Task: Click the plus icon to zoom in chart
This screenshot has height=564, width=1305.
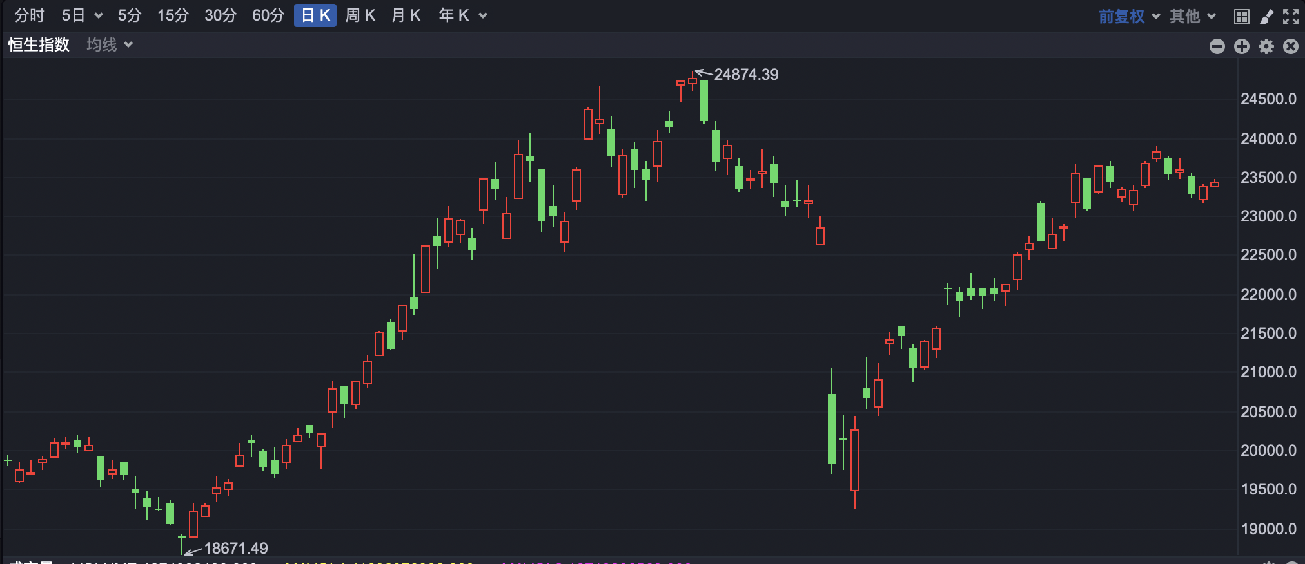Action: pyautogui.click(x=1242, y=46)
